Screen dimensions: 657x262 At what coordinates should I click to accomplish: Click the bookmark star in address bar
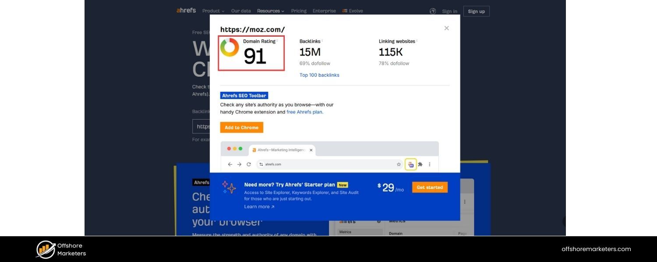[x=399, y=164]
